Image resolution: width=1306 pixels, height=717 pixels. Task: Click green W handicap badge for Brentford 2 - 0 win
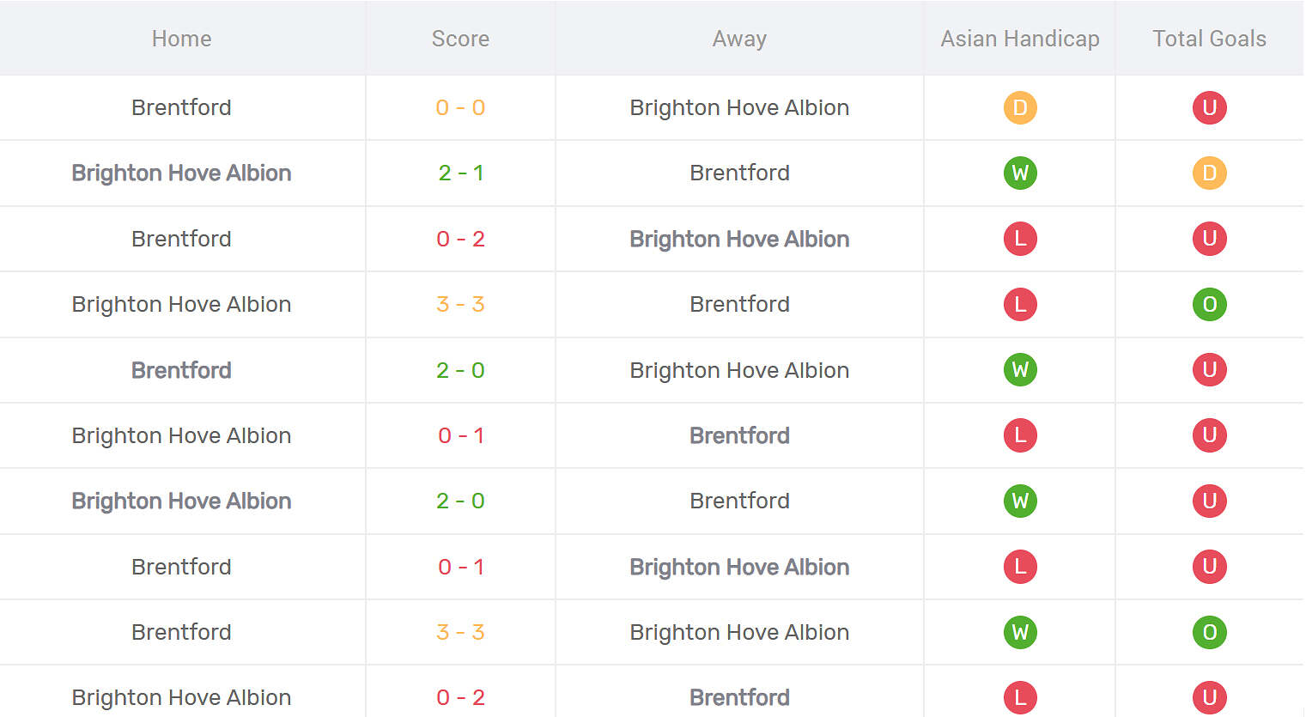(1020, 370)
